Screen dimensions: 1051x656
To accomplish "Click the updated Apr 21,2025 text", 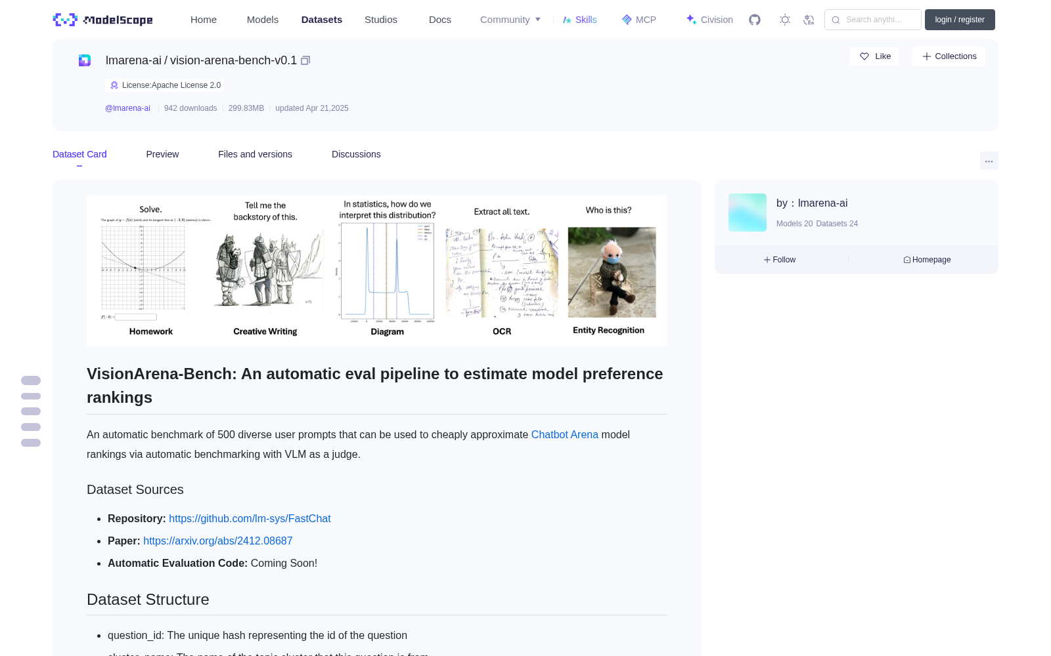I will coord(312,108).
